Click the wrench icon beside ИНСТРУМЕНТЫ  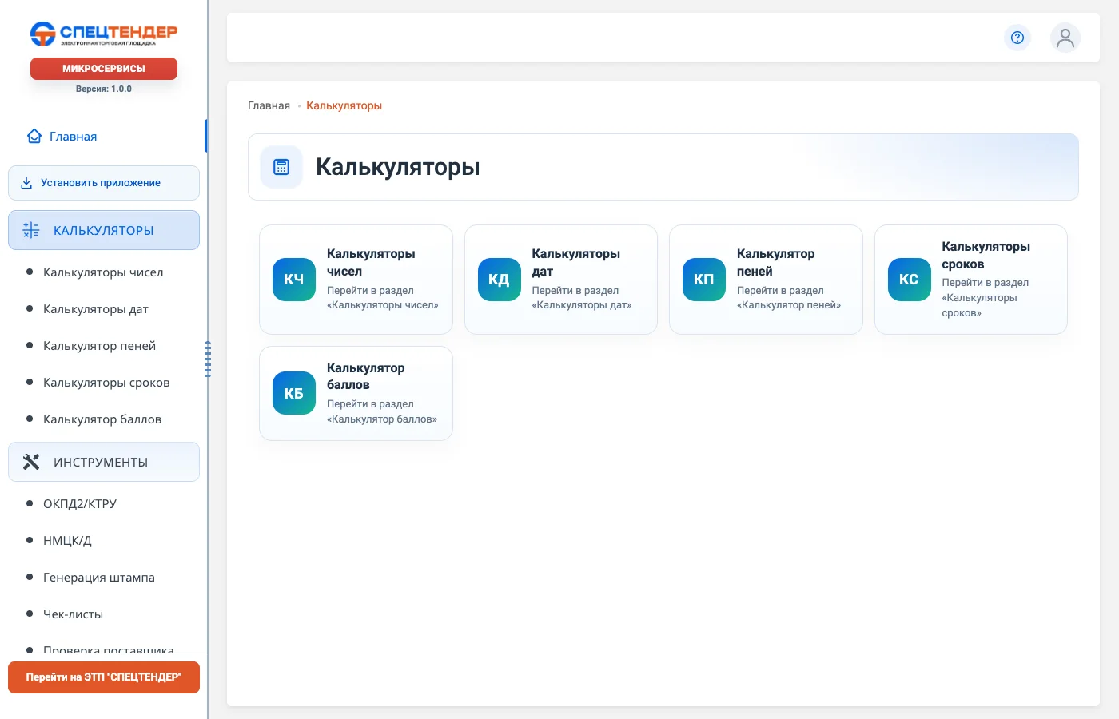click(x=31, y=462)
